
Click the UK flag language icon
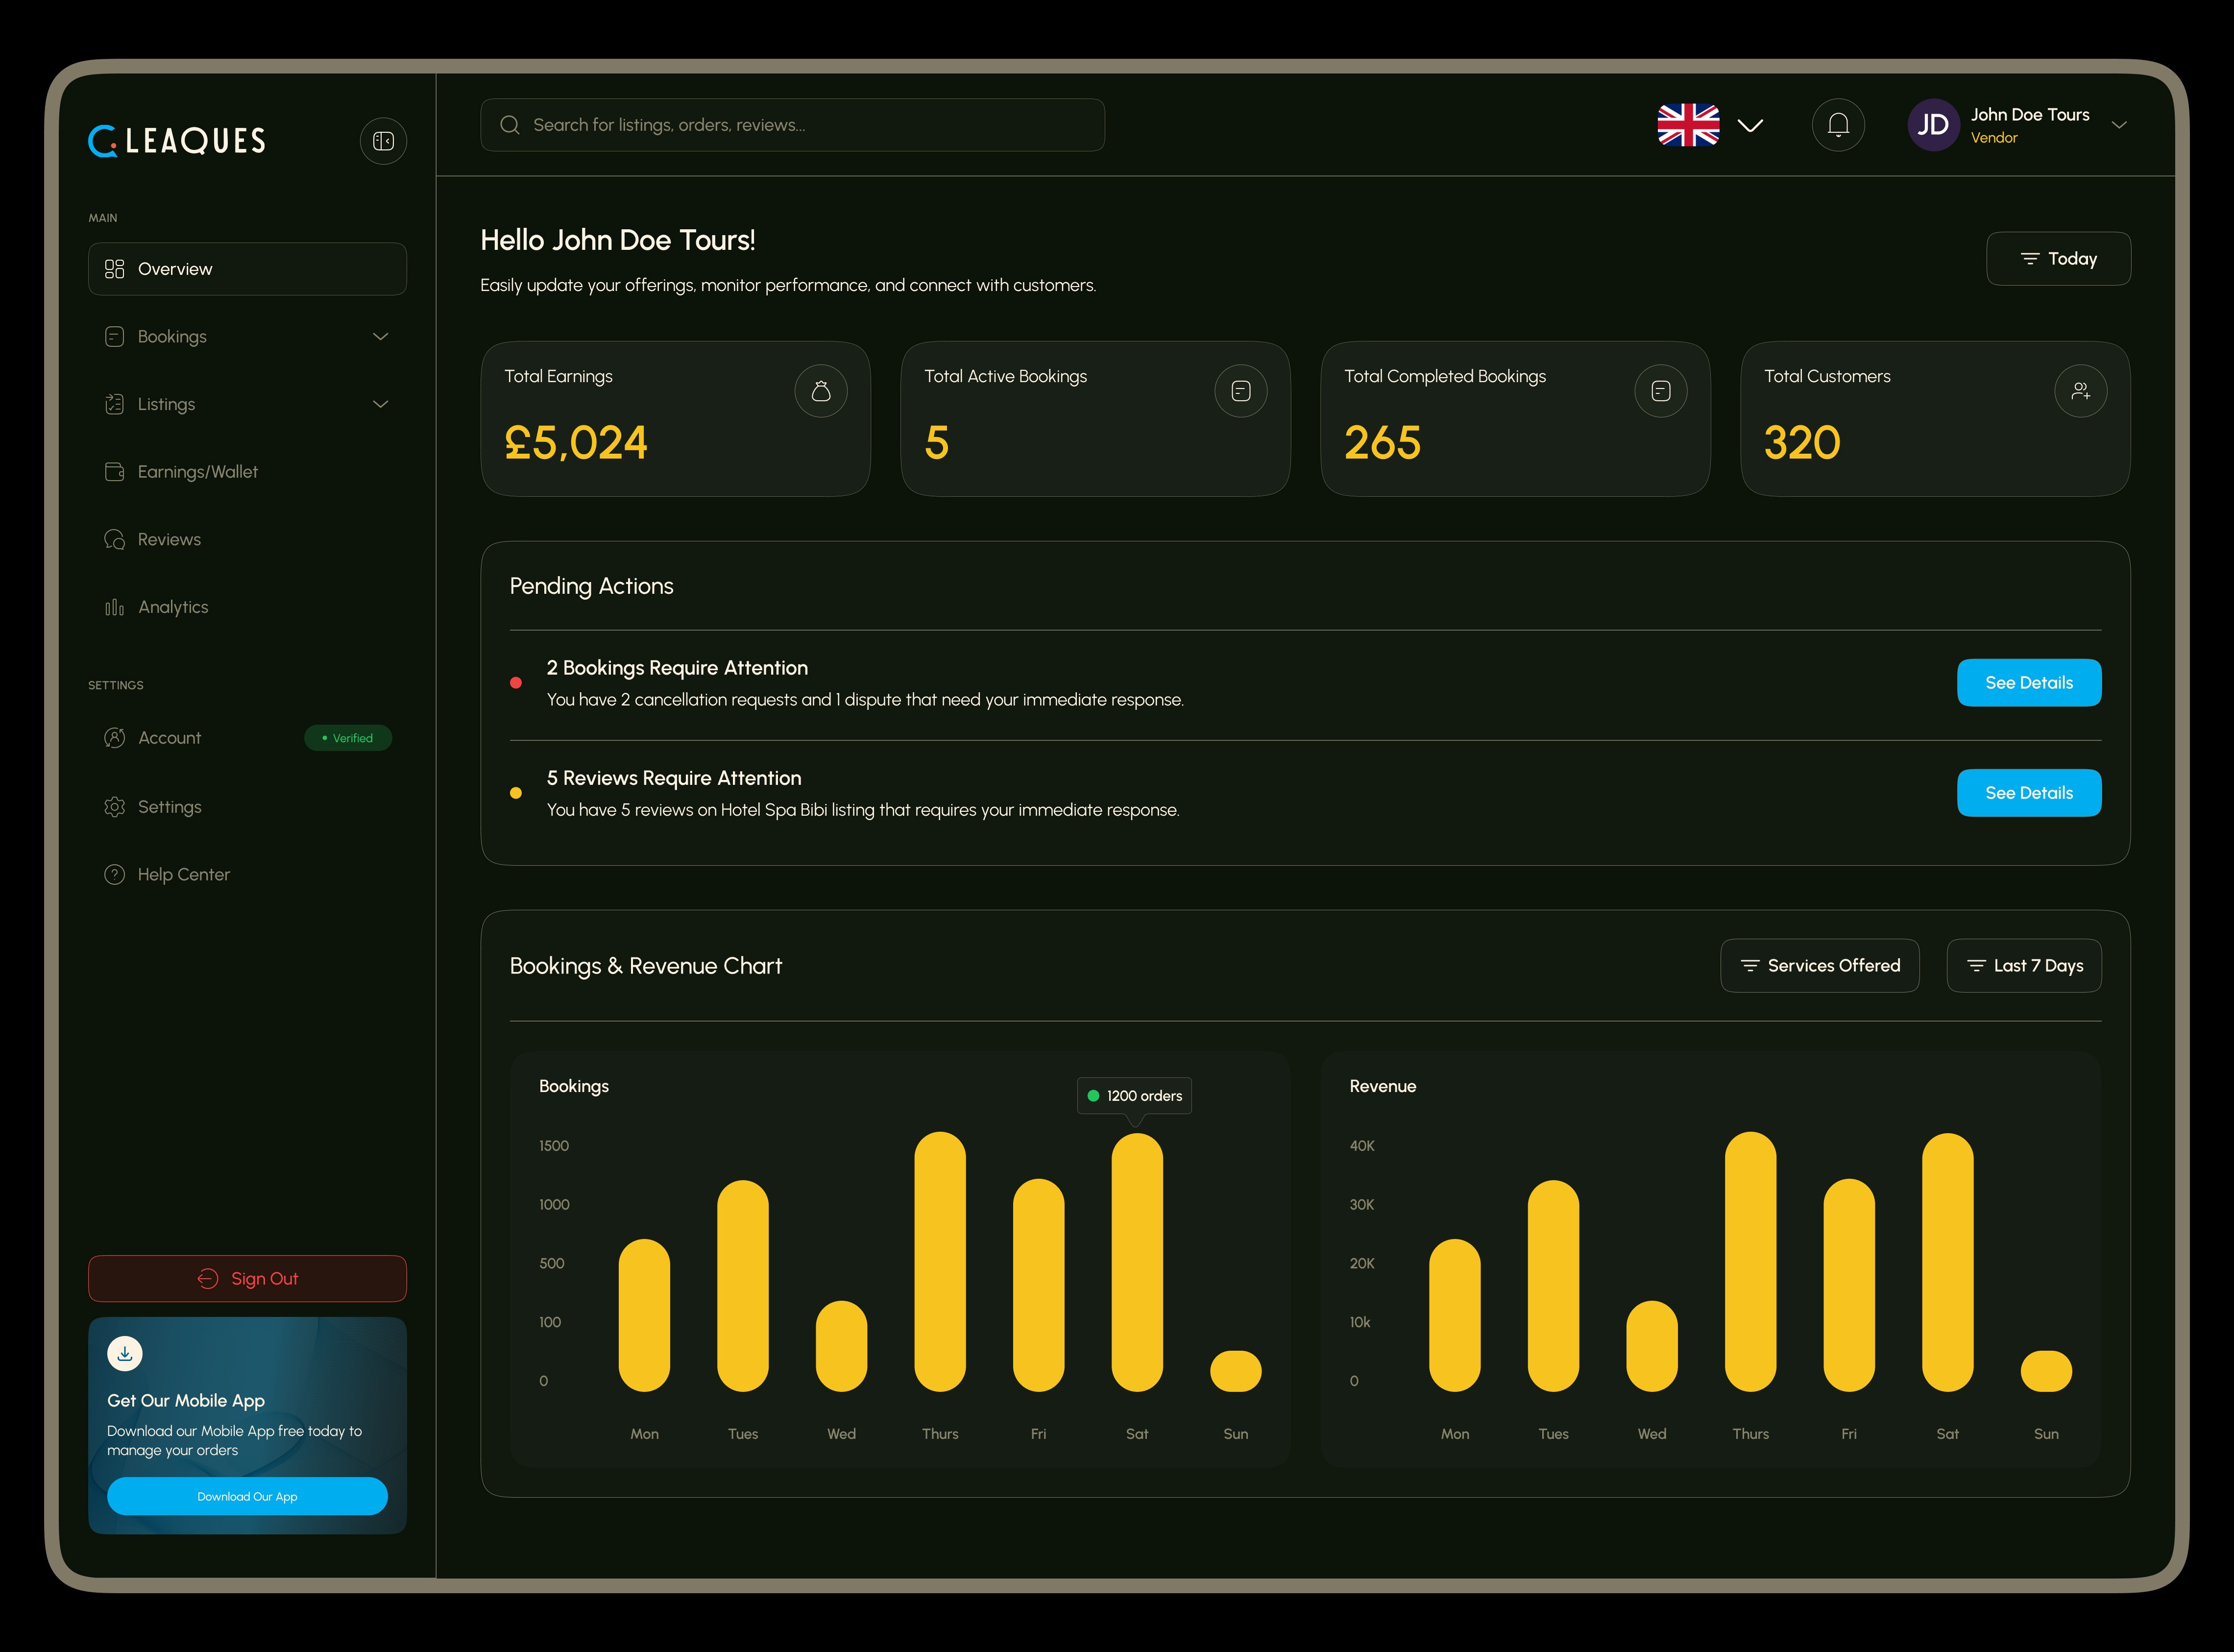pos(1688,125)
